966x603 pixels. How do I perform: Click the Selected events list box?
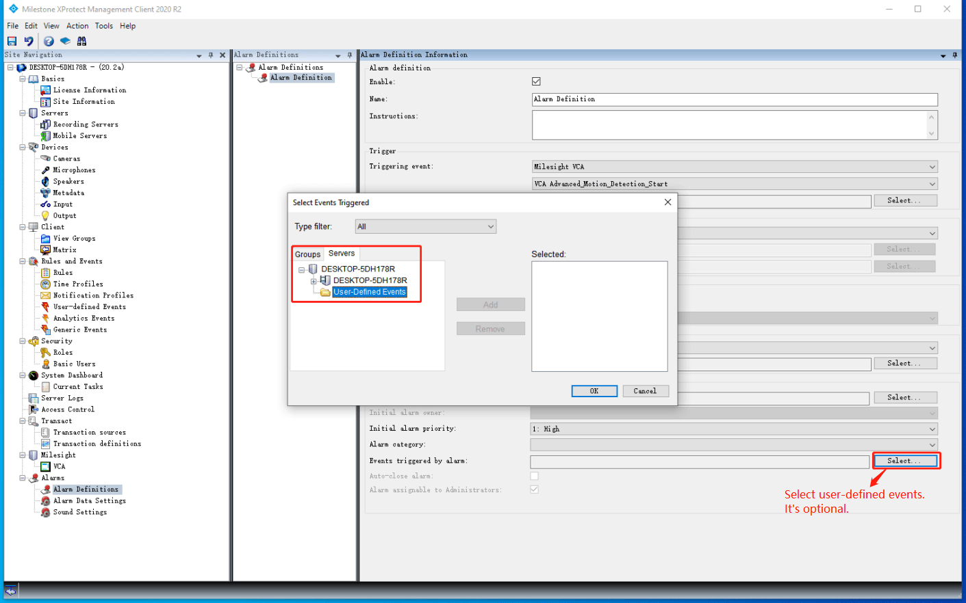(x=599, y=317)
